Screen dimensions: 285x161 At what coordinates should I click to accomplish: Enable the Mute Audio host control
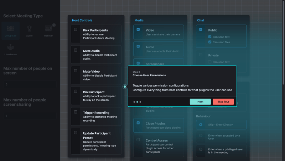click(x=76, y=50)
